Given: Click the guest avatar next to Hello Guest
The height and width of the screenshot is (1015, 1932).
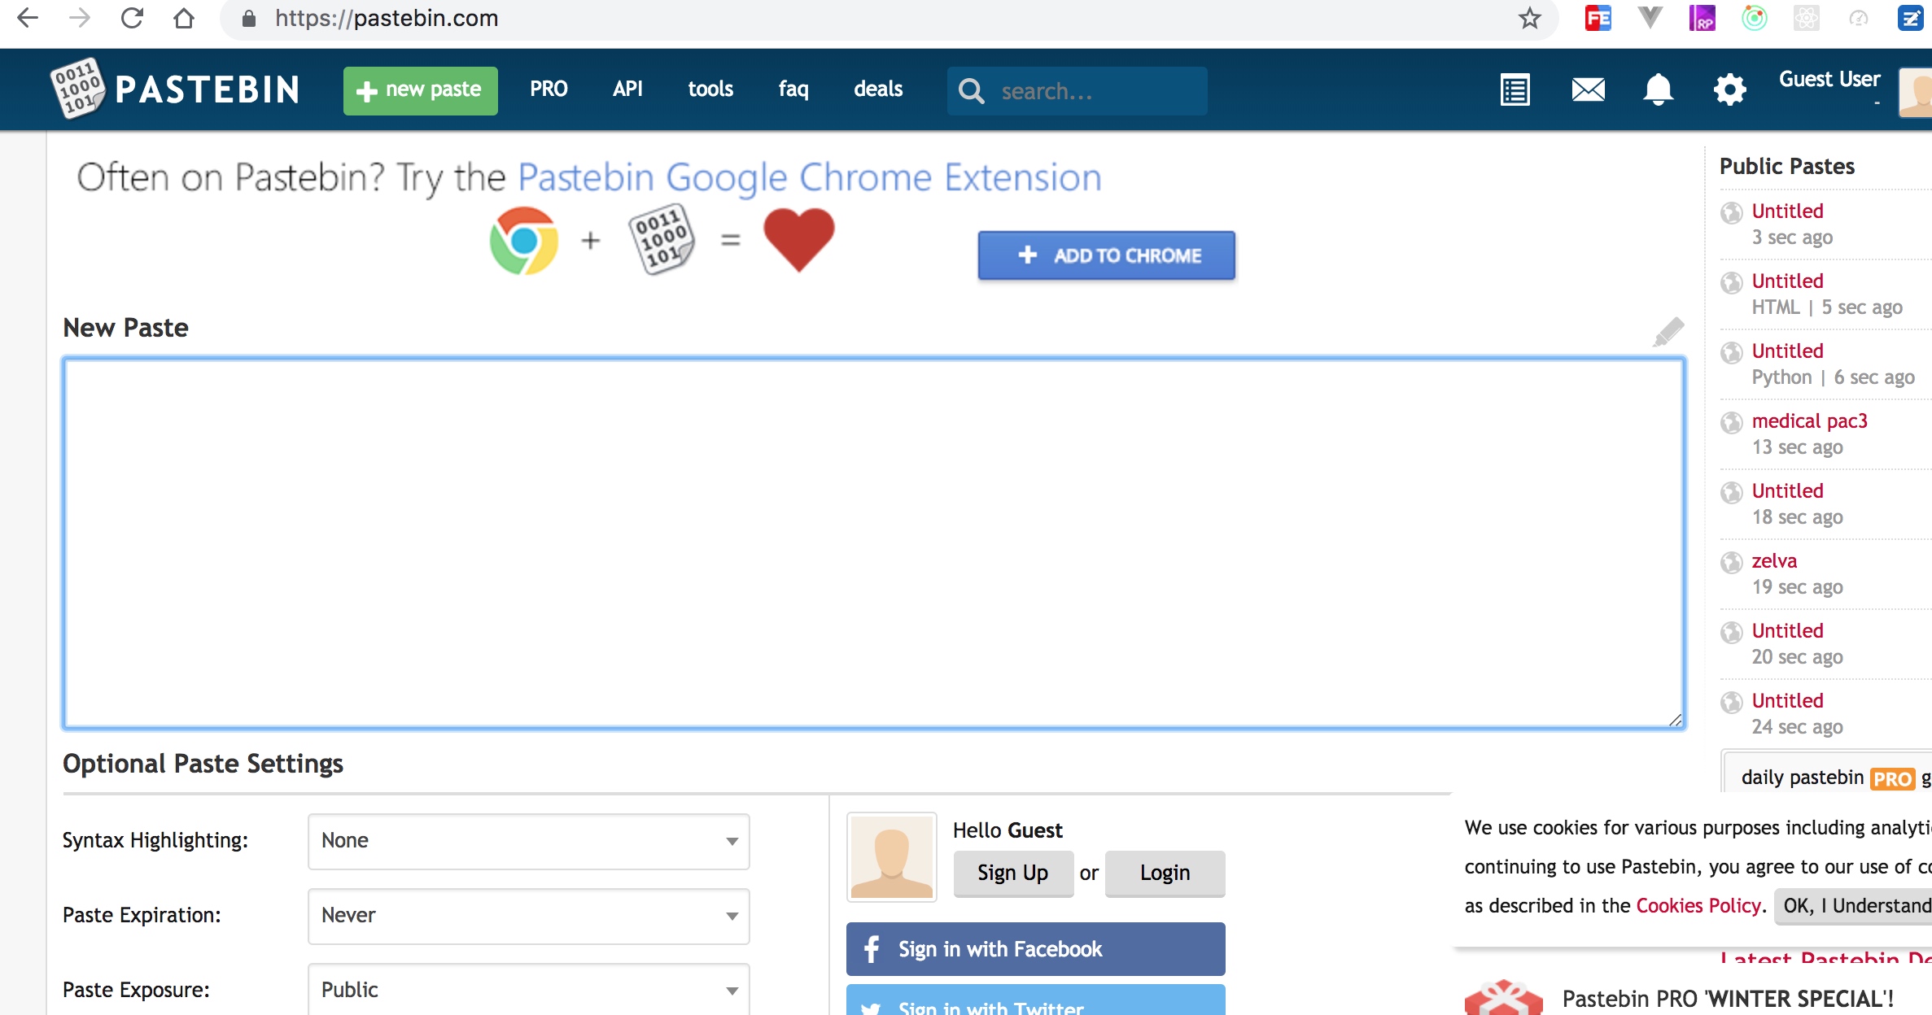Looking at the screenshot, I should point(892,857).
